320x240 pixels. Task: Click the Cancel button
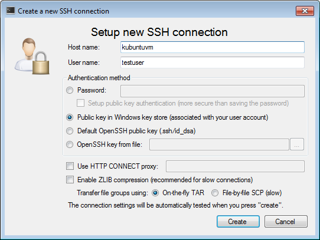(x=286, y=222)
